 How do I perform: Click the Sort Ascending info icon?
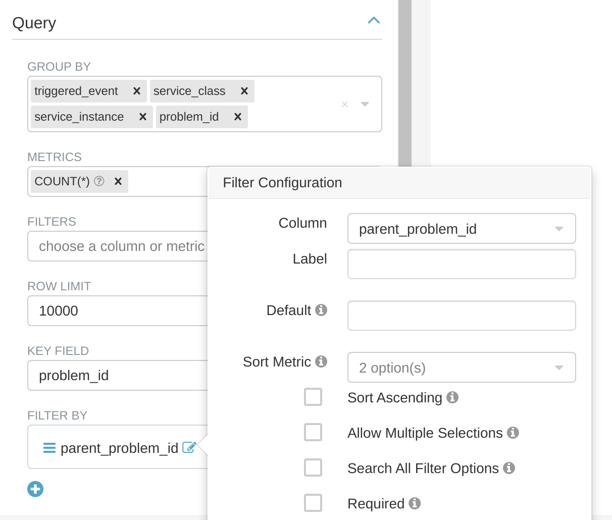coord(453,397)
